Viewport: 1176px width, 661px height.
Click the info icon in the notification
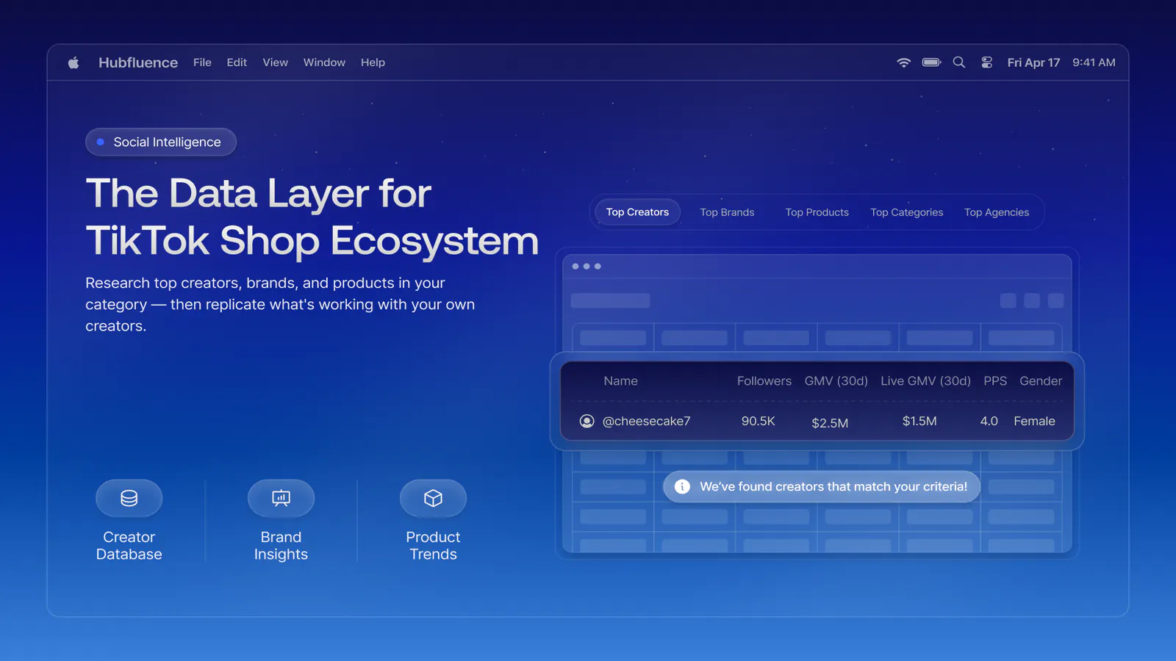click(x=682, y=486)
